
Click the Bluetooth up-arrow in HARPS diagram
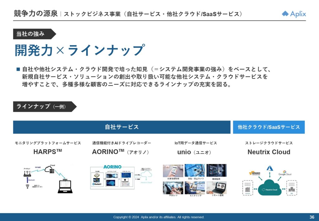pyautogui.click(x=27, y=180)
